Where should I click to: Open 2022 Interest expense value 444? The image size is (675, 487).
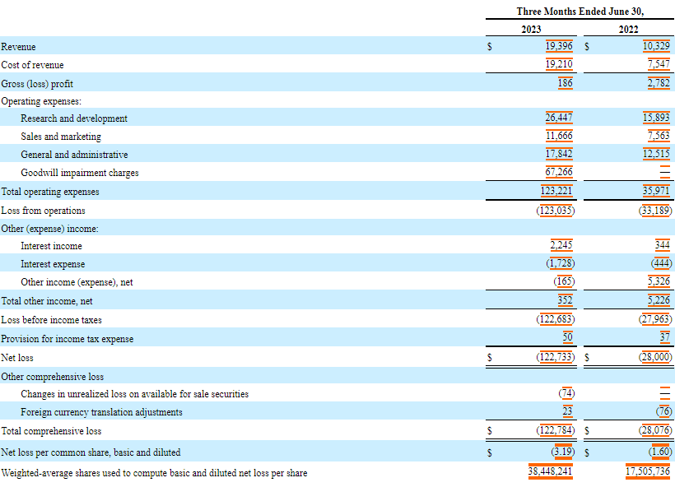(x=661, y=263)
